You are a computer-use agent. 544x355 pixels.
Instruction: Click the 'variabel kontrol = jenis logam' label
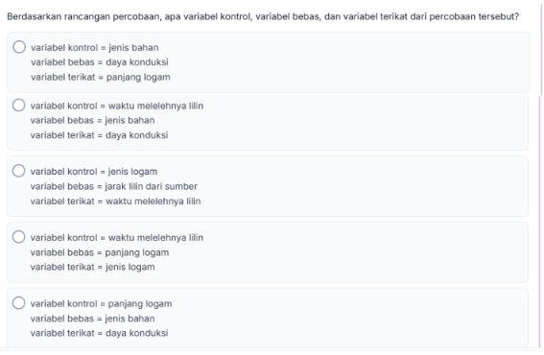pyautogui.click(x=94, y=172)
